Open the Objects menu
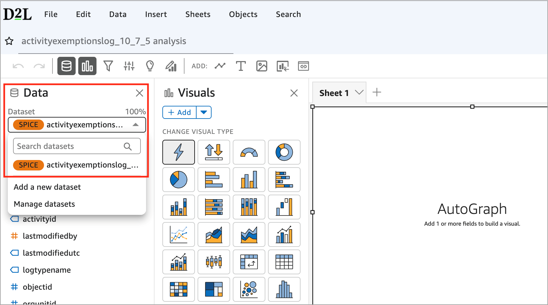The image size is (548, 305). pos(243,14)
